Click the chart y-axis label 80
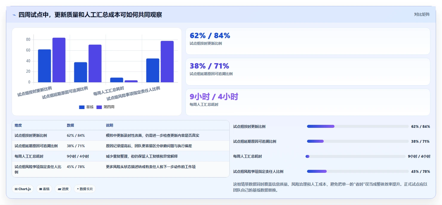 tap(28, 40)
